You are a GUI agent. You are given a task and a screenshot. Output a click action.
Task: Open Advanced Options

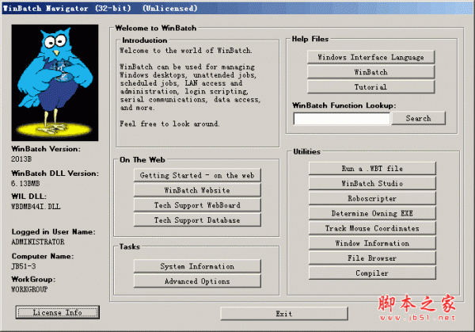click(x=197, y=281)
